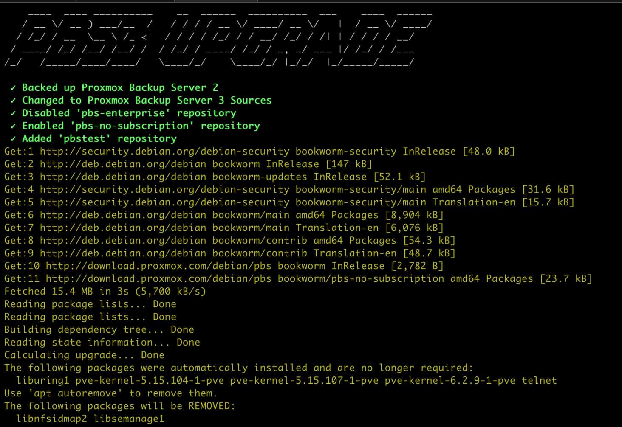
Task: Click "Use 'apt autoremove' to remove them" line
Action: coord(111,393)
